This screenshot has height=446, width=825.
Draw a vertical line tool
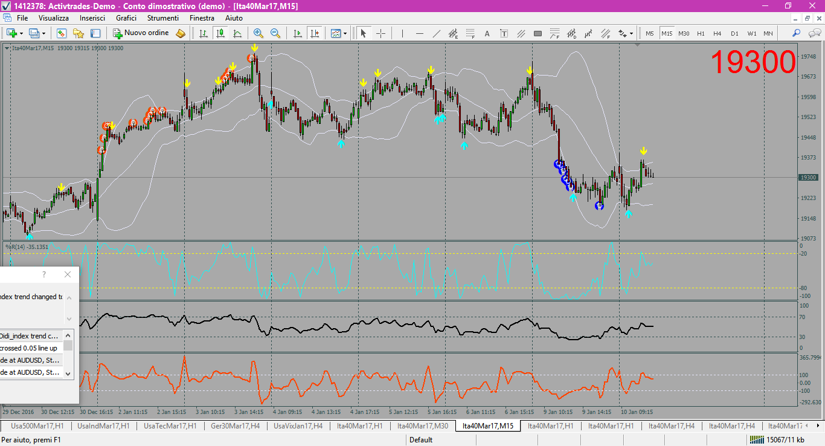403,33
